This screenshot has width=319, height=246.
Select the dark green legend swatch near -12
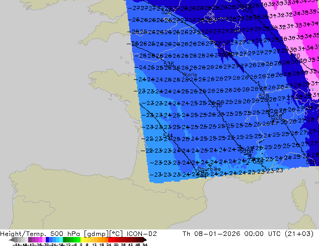tap(64, 239)
